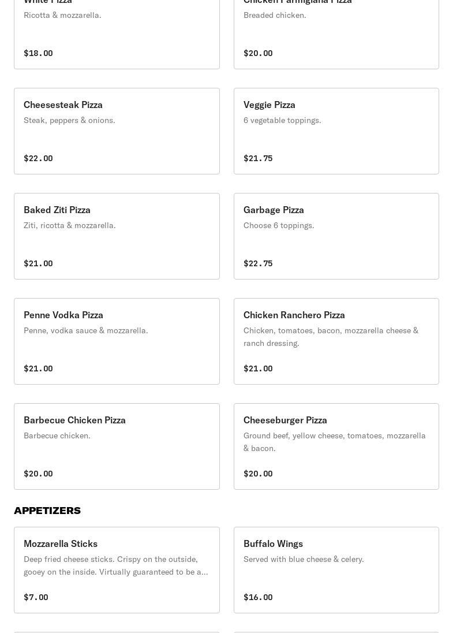Open the Cheesesteak Pizza menu item
This screenshot has width=453, height=633.
point(117,131)
